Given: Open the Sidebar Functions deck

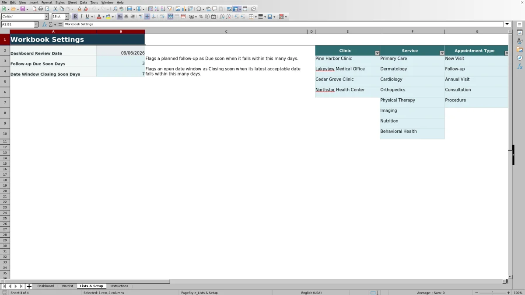Looking at the screenshot, I should coord(520,66).
